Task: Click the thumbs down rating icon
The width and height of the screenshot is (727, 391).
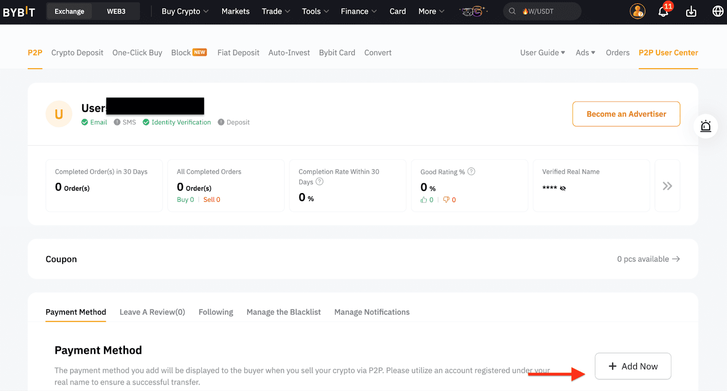Action: [x=446, y=200]
